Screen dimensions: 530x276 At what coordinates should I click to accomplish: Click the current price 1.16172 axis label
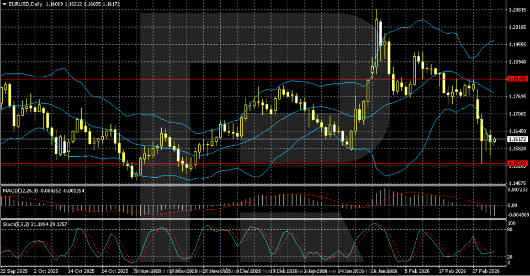point(517,140)
